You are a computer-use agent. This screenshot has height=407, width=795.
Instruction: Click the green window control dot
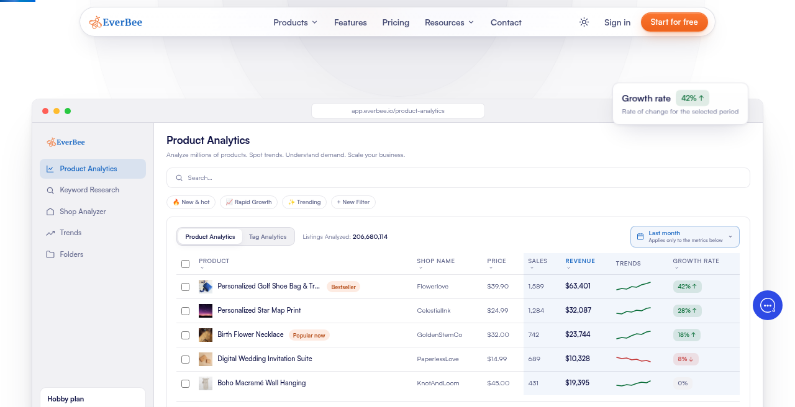[x=68, y=111]
